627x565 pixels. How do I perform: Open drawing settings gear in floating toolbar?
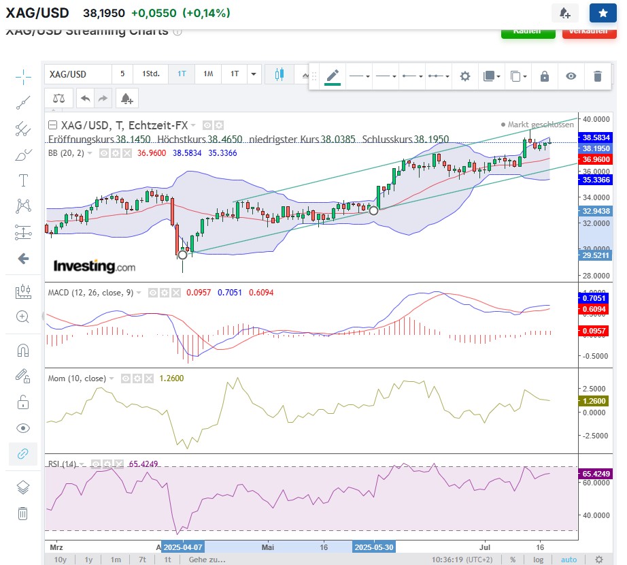464,76
